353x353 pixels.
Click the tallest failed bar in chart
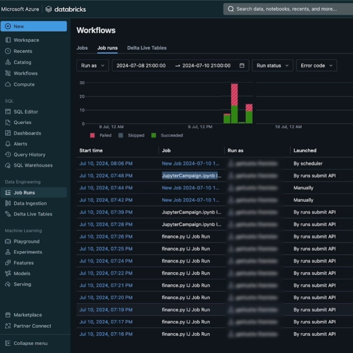pyautogui.click(x=234, y=95)
